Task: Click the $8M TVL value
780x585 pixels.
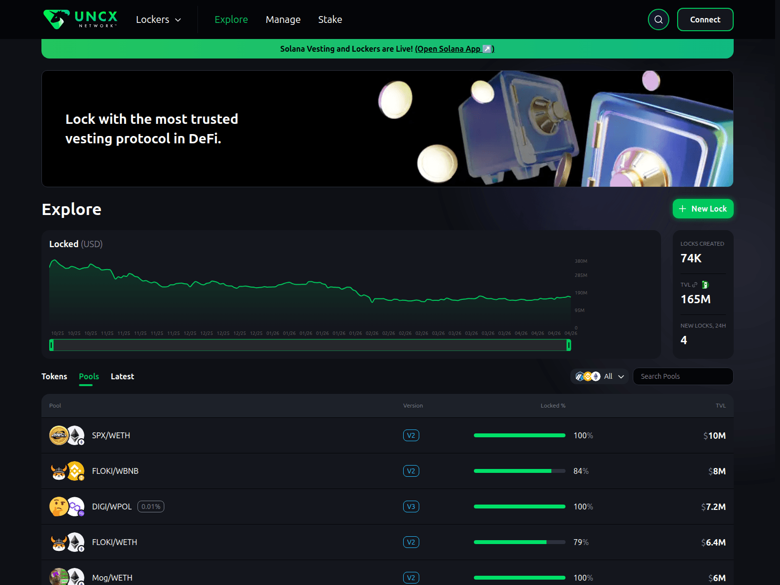Action: [x=717, y=471]
